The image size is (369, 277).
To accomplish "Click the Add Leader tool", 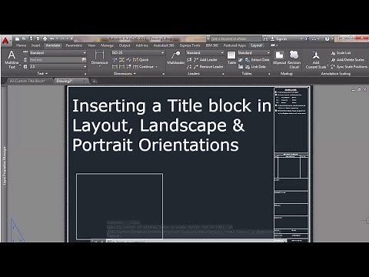I will click(205, 60).
